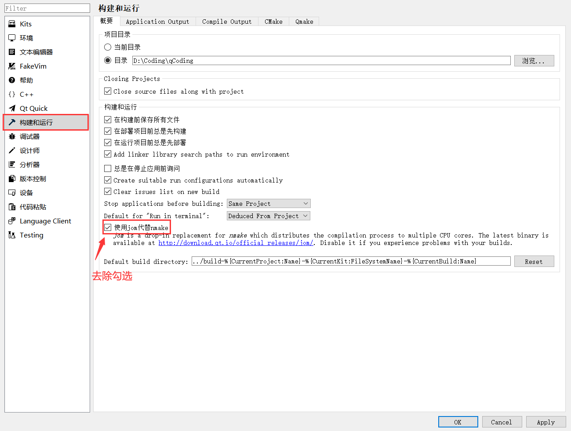Switch to the 概要 tab
The image size is (571, 431).
tap(106, 21)
